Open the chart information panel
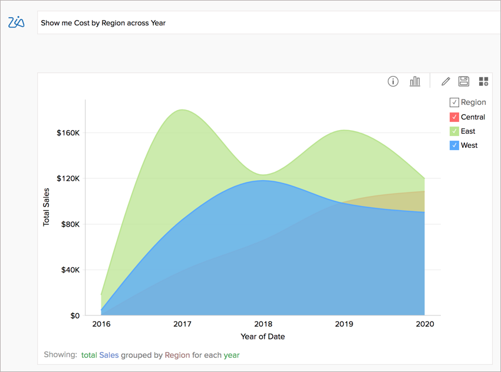501x372 pixels. pos(393,81)
